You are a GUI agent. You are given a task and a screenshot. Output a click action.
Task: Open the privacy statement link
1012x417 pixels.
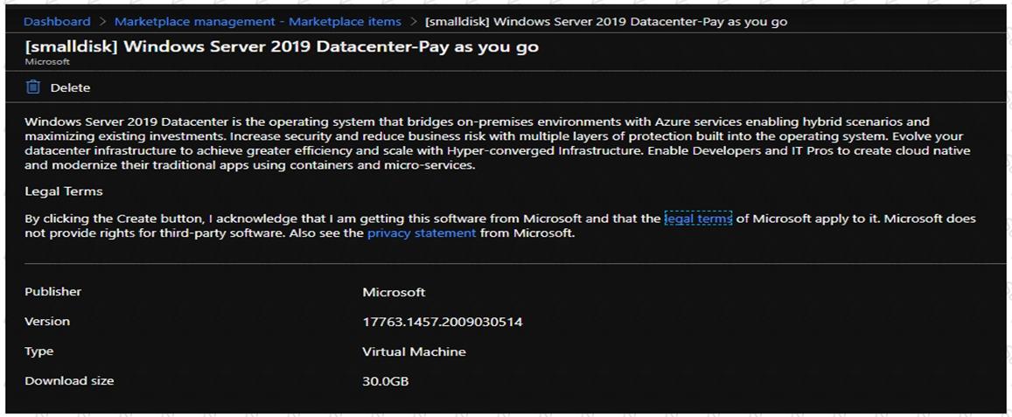click(422, 233)
